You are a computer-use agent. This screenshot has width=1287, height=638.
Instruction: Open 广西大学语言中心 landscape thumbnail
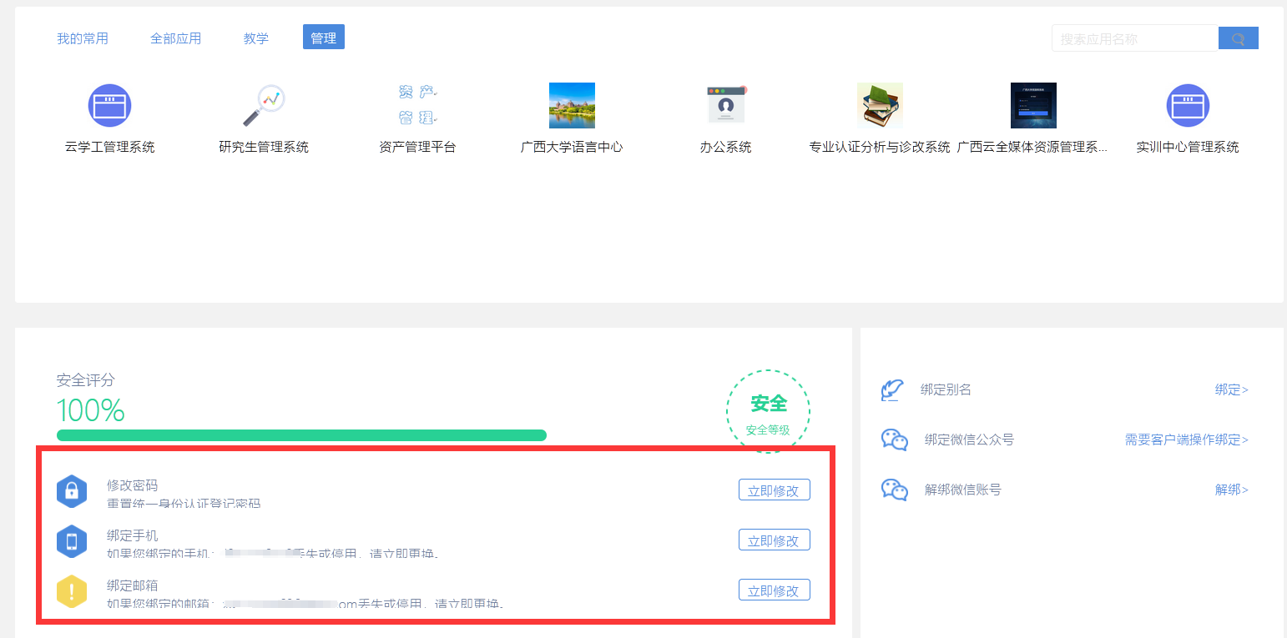pos(572,106)
